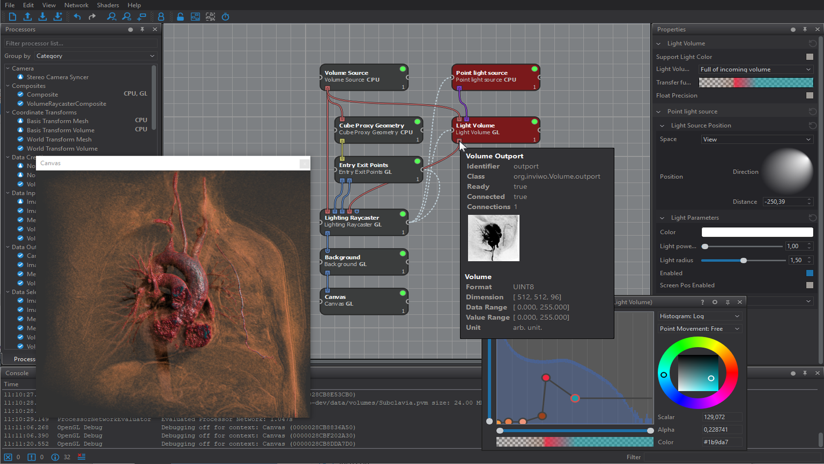Click the new workspace icon

12,17
